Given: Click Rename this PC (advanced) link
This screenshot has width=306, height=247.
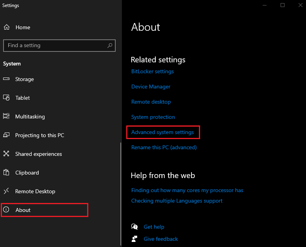Looking at the screenshot, I should click(x=164, y=147).
